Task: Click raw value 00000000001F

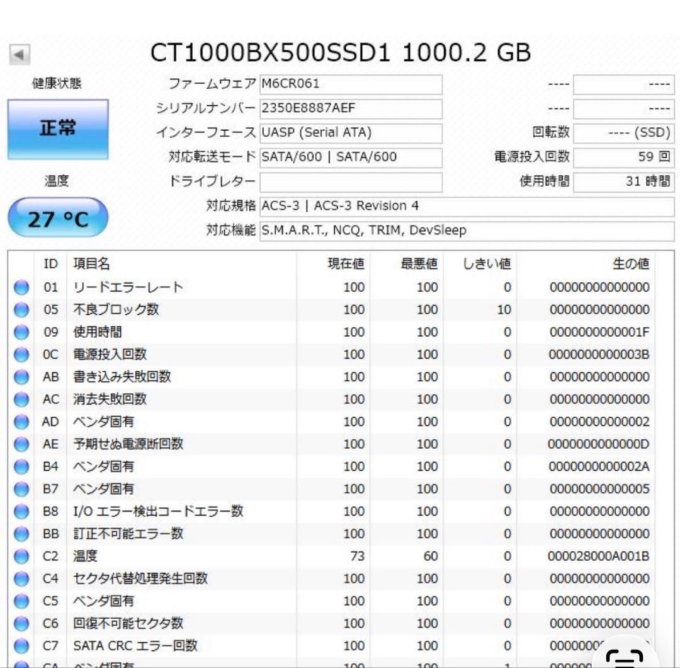Action: click(599, 332)
